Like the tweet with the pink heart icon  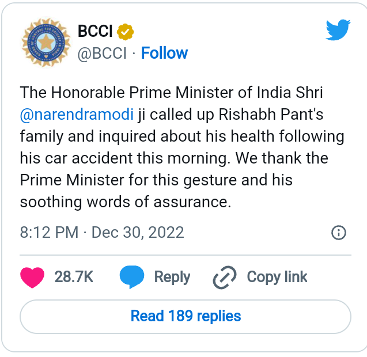(x=32, y=278)
